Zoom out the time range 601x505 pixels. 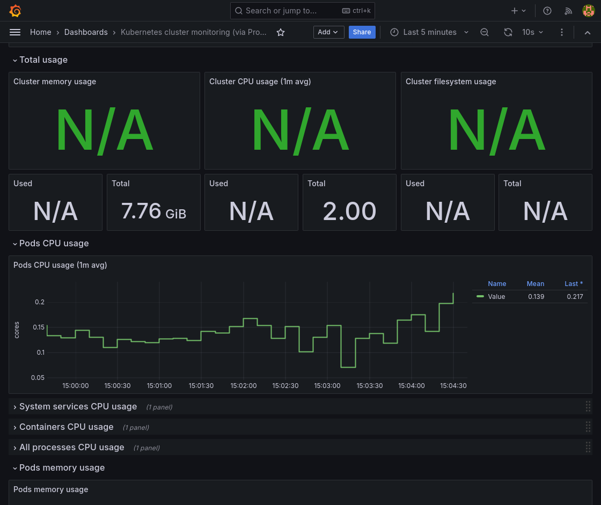point(485,32)
